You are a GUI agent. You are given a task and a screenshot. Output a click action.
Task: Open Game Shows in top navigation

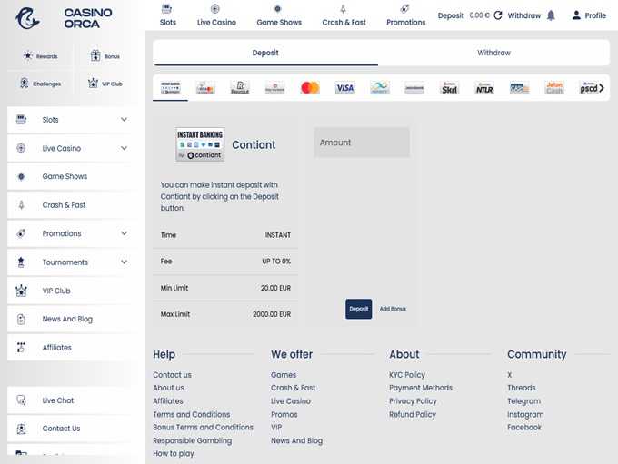point(279,15)
